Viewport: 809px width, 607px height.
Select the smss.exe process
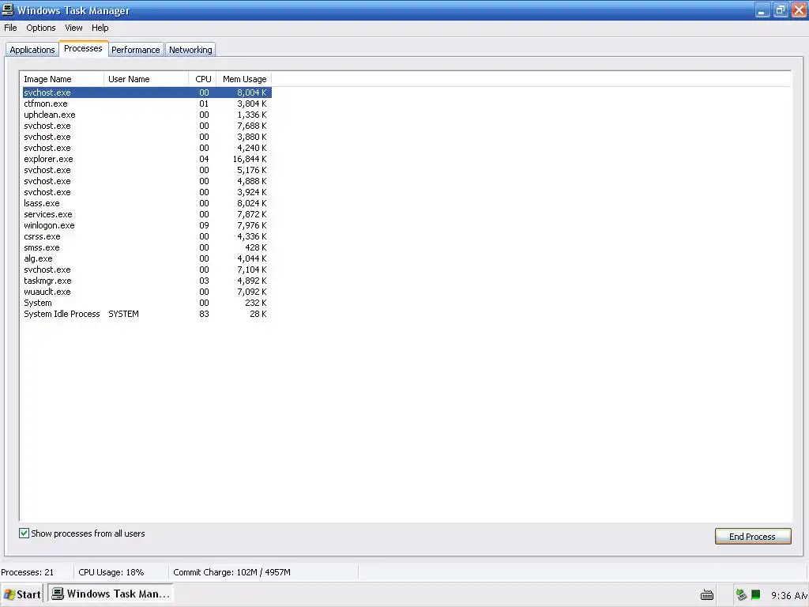(146, 247)
